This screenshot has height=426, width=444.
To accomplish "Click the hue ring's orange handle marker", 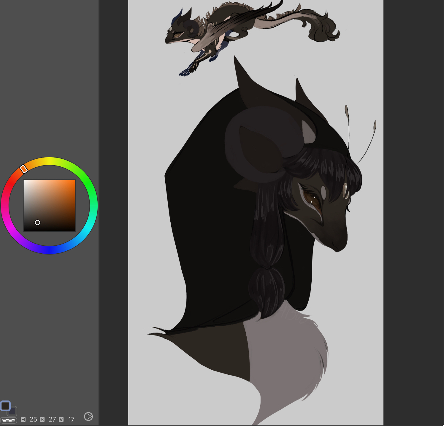I will (24, 169).
